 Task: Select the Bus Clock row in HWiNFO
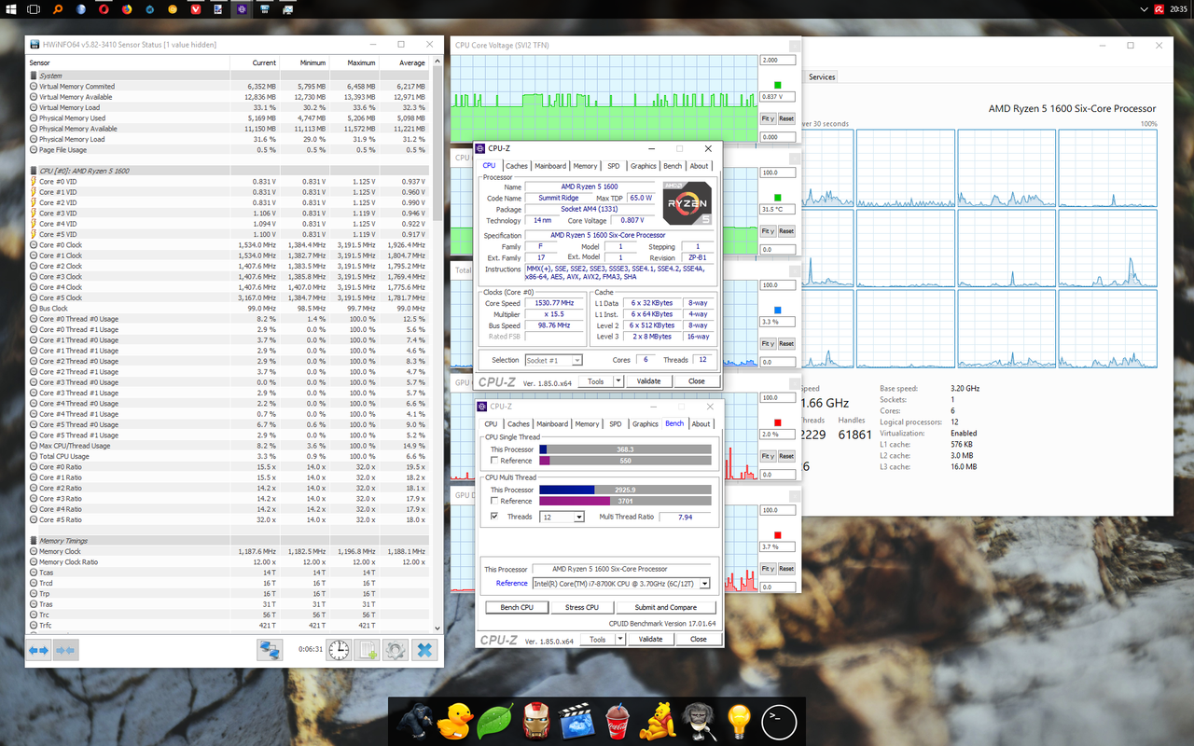pyautogui.click(x=229, y=308)
